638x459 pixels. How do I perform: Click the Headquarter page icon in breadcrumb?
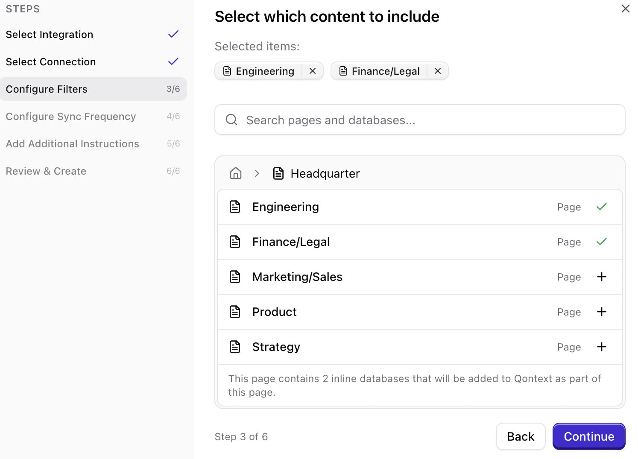click(x=278, y=173)
